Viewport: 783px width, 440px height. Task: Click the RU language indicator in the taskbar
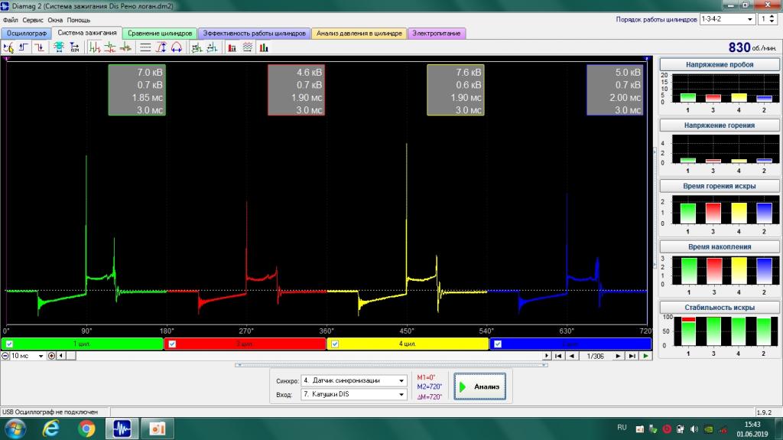tap(622, 428)
